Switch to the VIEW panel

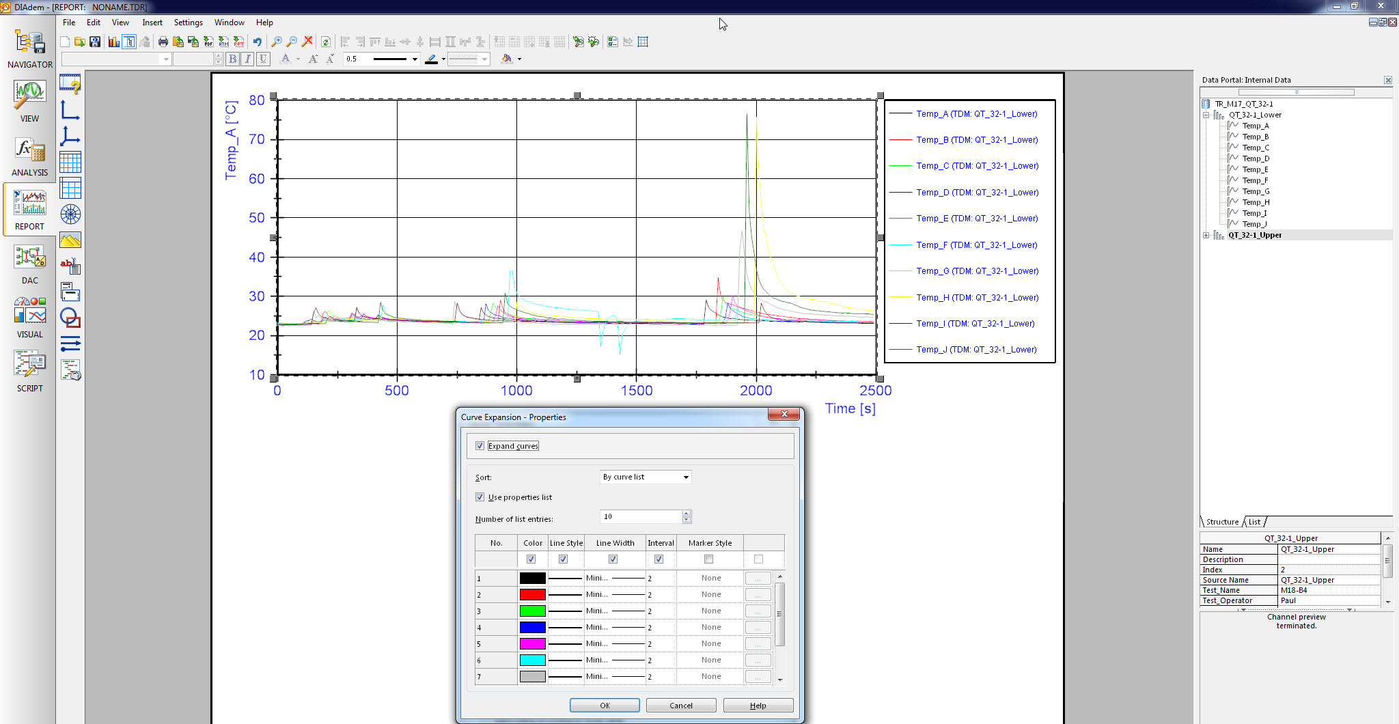[x=29, y=101]
